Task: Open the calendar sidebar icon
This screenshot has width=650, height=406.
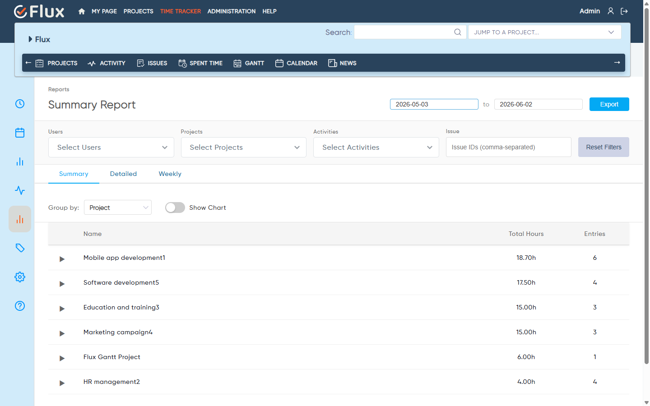Action: coord(20,133)
